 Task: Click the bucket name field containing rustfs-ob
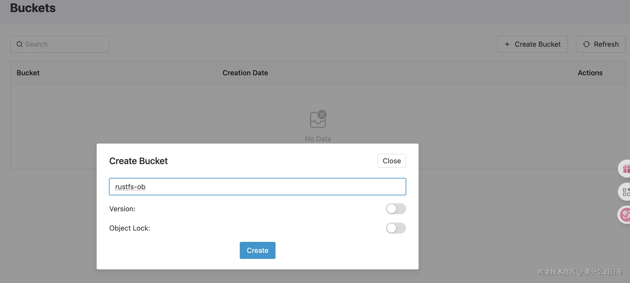257,187
